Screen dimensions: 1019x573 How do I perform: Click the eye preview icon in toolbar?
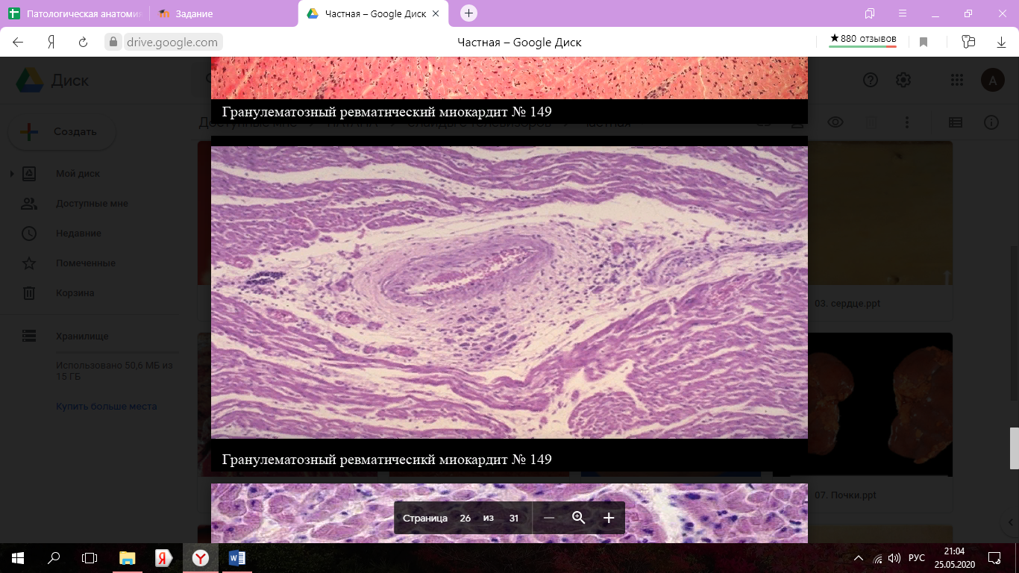835,122
